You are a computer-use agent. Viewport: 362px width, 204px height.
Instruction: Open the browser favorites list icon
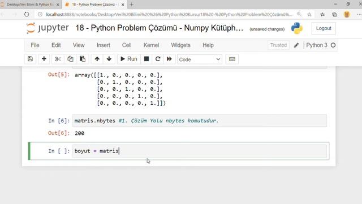click(x=322, y=14)
